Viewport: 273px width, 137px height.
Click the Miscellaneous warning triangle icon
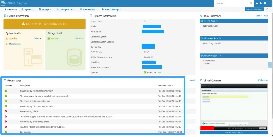[7, 44]
